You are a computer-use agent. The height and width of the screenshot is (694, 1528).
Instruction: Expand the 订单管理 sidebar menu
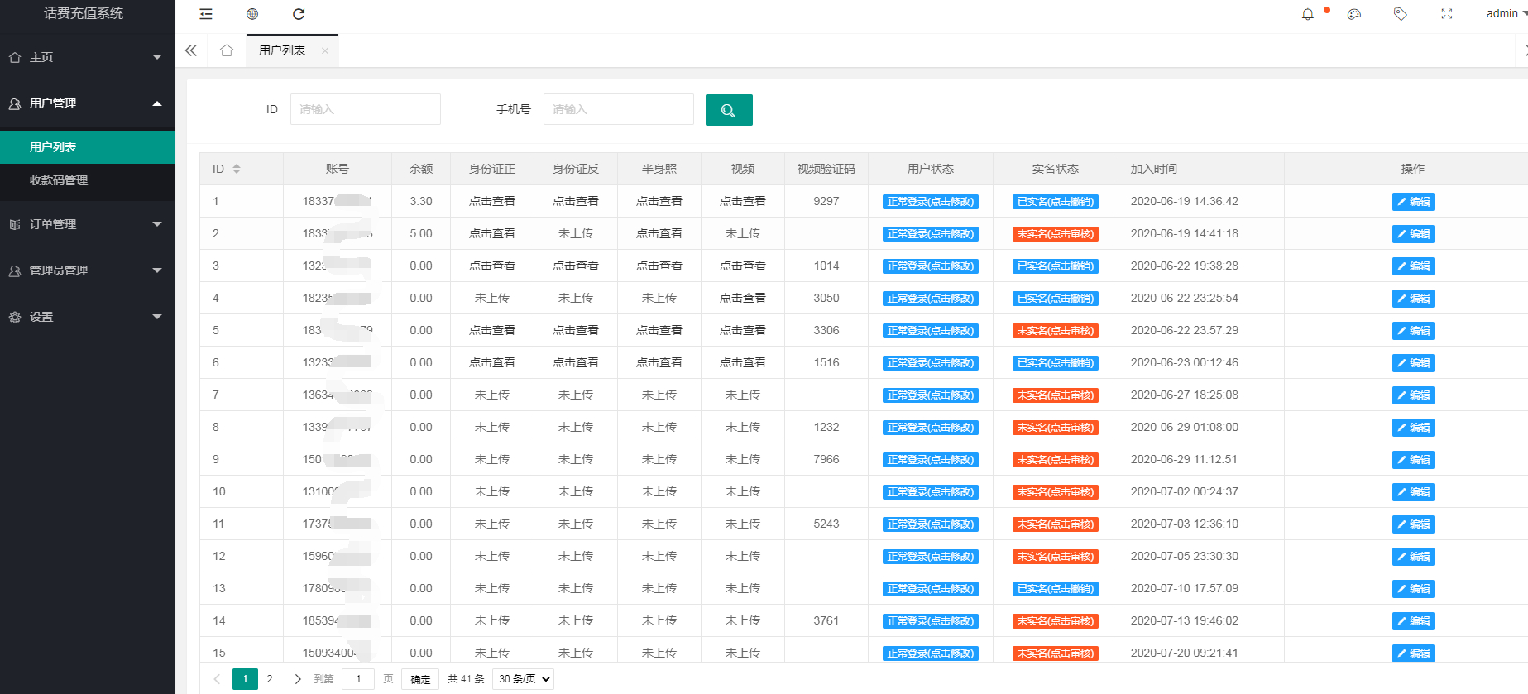(x=87, y=224)
